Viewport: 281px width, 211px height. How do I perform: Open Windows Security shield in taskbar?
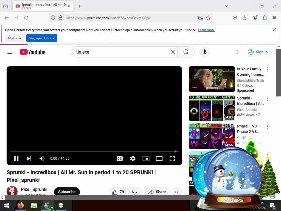coord(61,206)
